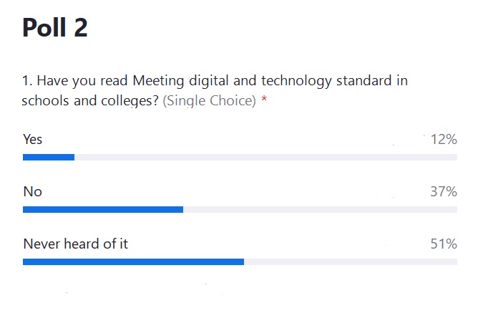Click gray unfilled part of Never heard bar

[351, 262]
